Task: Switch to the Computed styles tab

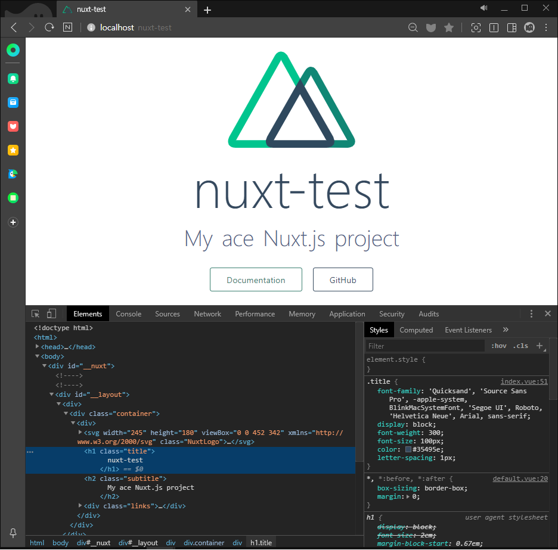Action: coord(416,330)
